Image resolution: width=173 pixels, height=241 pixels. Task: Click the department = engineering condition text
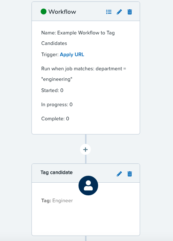tap(84, 74)
